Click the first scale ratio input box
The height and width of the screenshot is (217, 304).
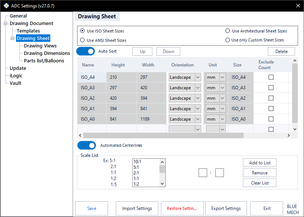point(203,173)
